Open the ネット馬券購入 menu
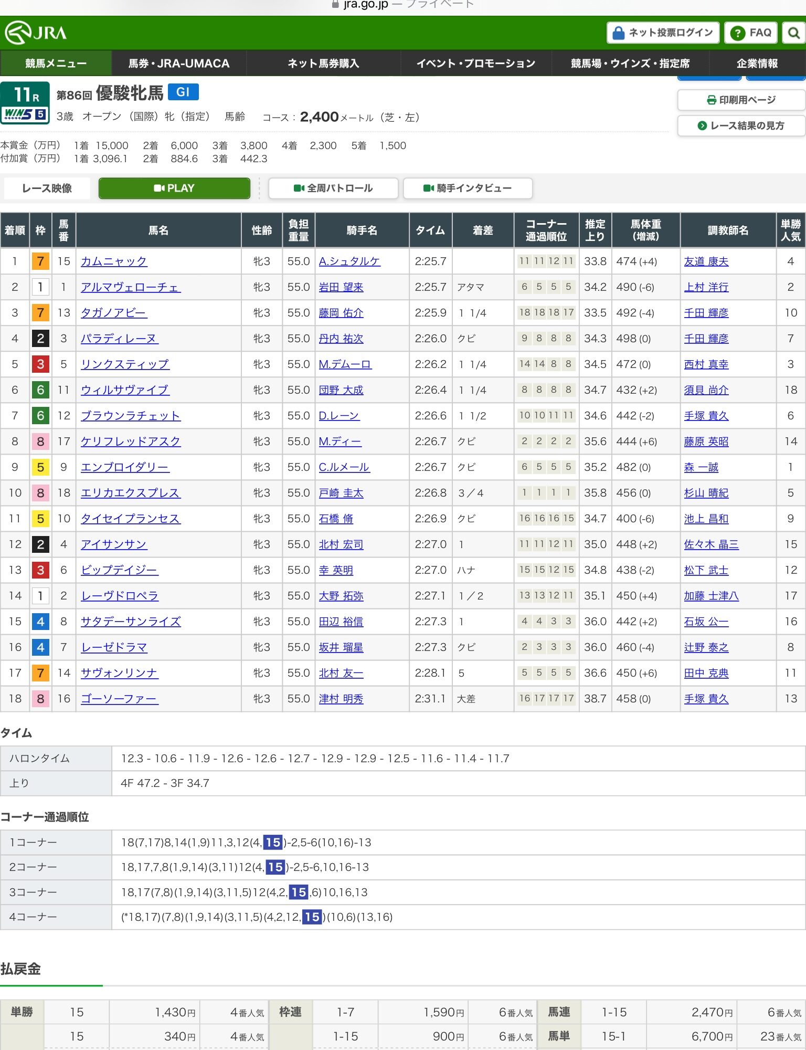Viewport: 806px width, 1050px height. click(x=323, y=64)
